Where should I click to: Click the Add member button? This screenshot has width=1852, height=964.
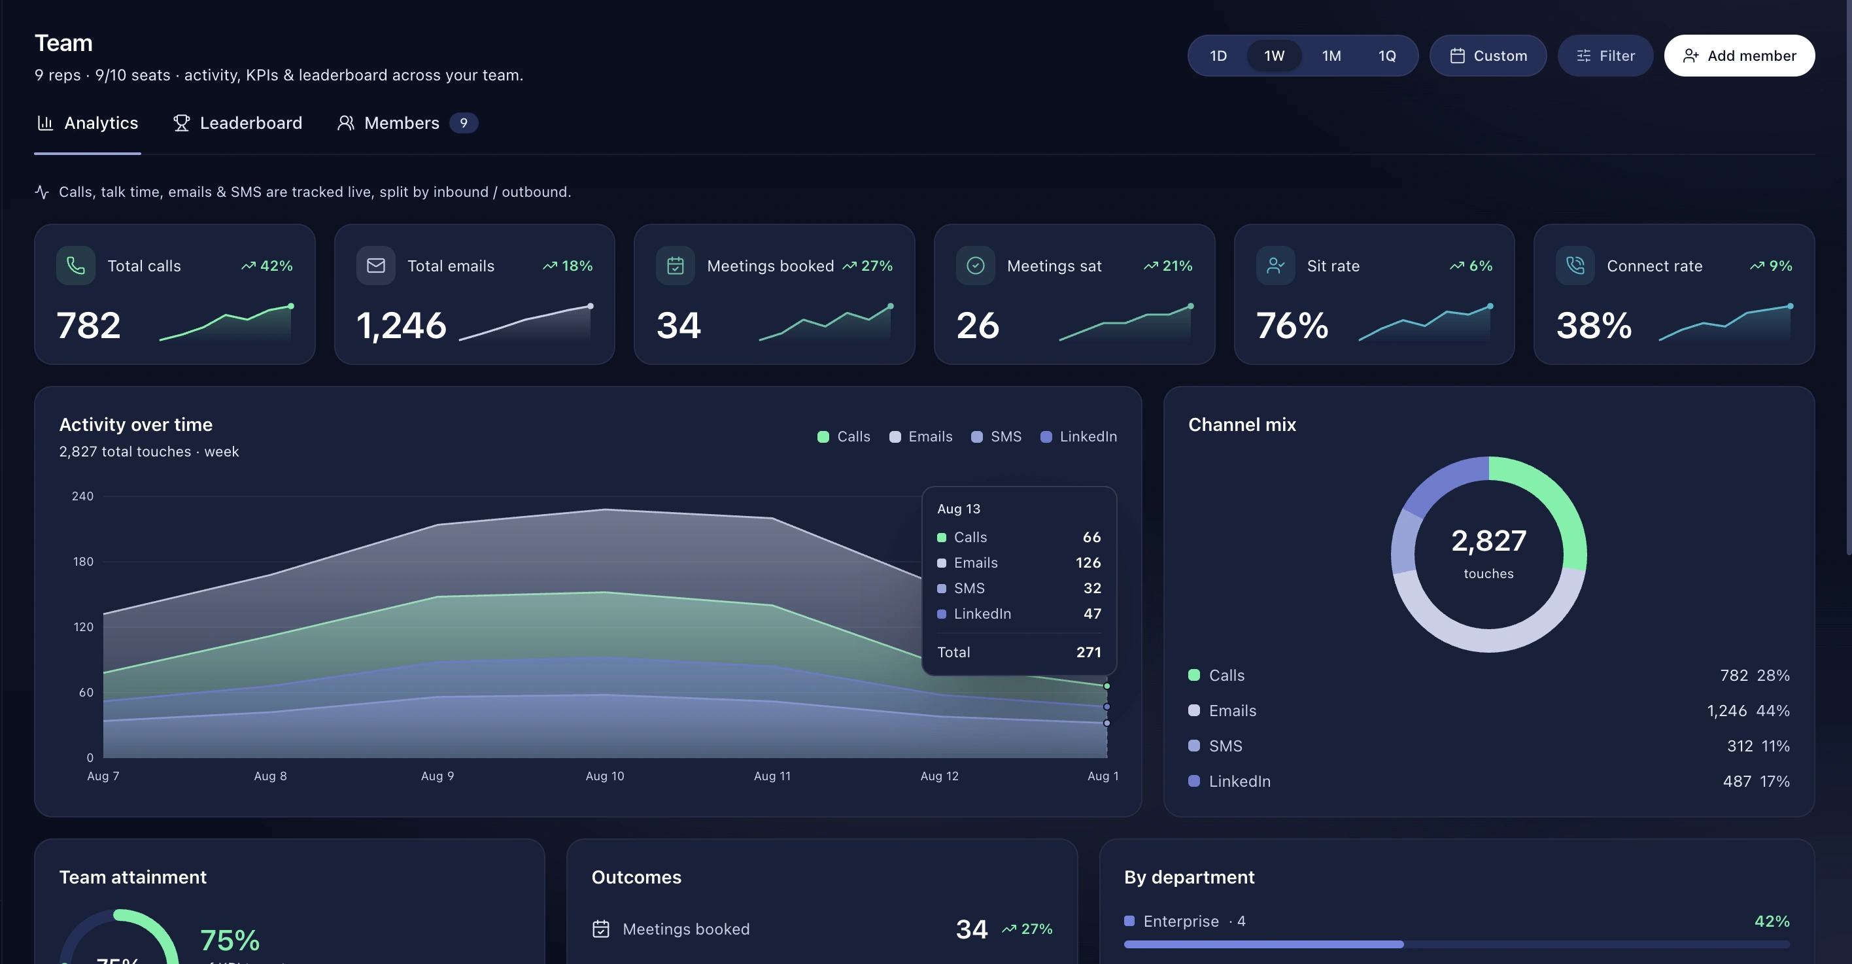1739,56
